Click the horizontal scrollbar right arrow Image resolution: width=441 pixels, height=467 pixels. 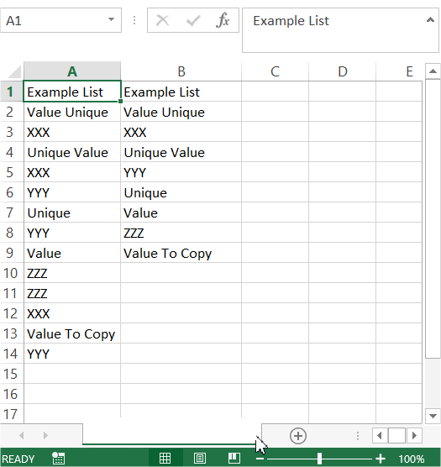pos(414,436)
